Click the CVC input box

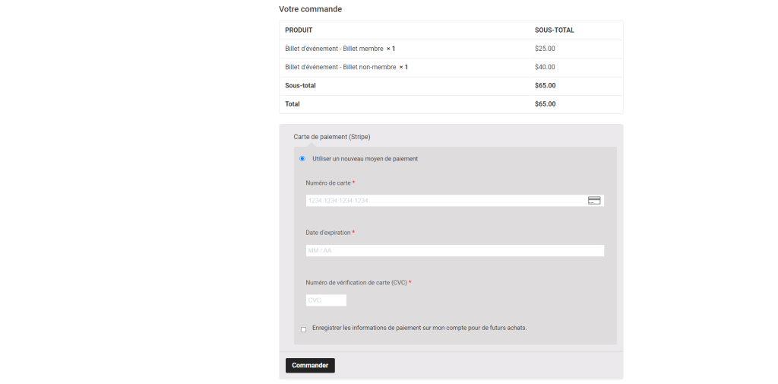326,300
